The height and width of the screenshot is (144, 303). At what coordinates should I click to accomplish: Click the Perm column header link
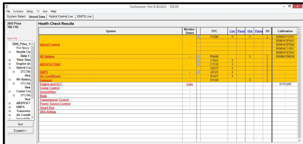pyautogui.click(x=258, y=31)
